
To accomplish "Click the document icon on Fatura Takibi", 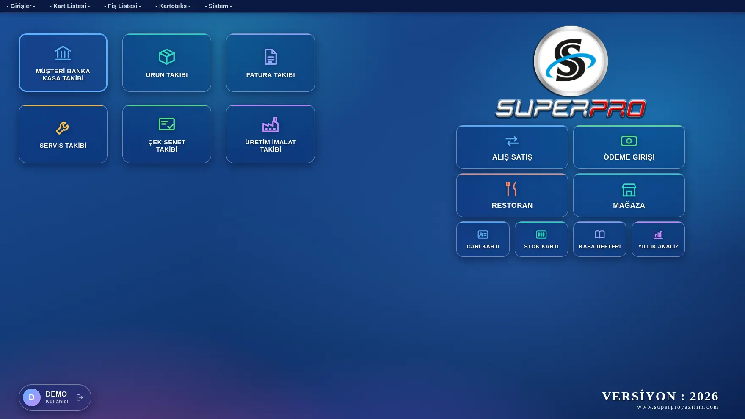I will click(x=270, y=57).
